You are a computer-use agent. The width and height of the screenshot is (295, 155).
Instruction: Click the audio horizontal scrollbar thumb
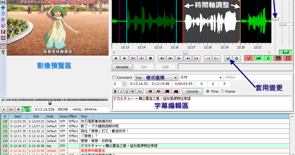[x=185, y=52]
